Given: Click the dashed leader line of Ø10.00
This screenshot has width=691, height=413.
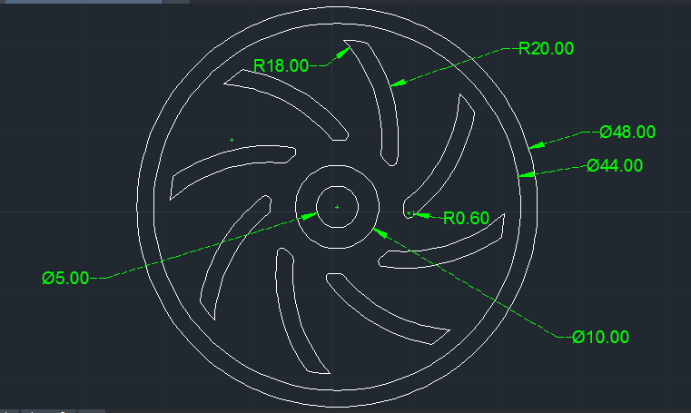Looking at the screenshot, I should point(472,286).
